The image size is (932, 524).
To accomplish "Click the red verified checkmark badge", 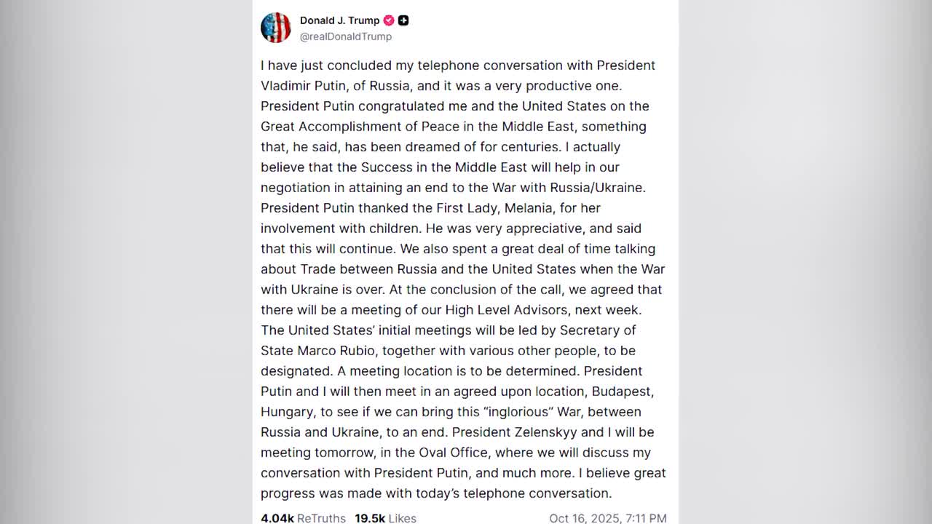I will click(x=389, y=20).
